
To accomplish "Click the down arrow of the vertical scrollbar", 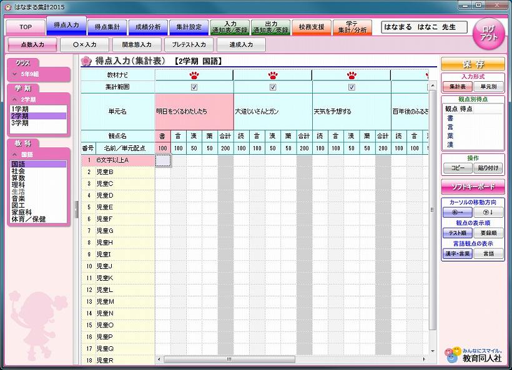I will click(x=433, y=351).
